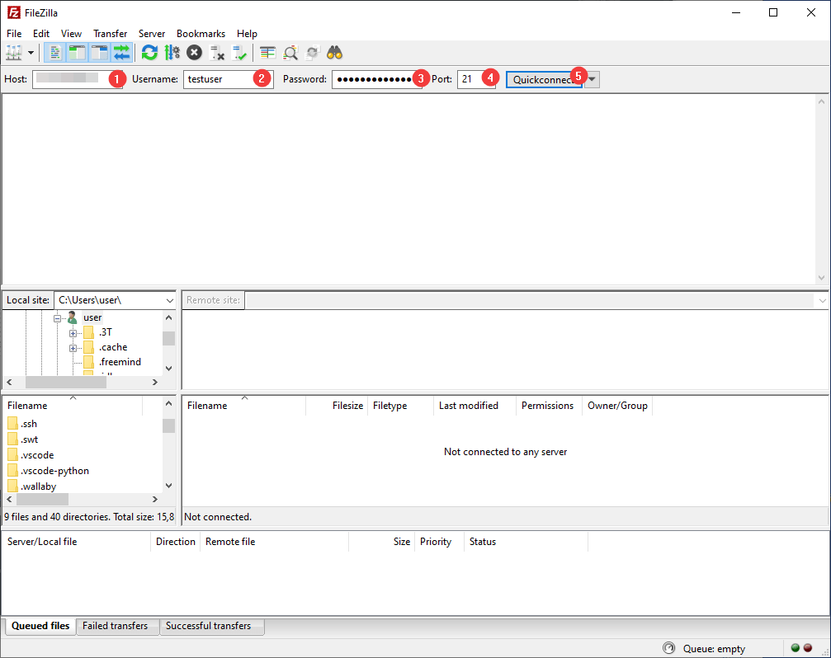Image resolution: width=831 pixels, height=658 pixels.
Task: Sort remote list by Owner/Group column
Action: click(x=617, y=406)
